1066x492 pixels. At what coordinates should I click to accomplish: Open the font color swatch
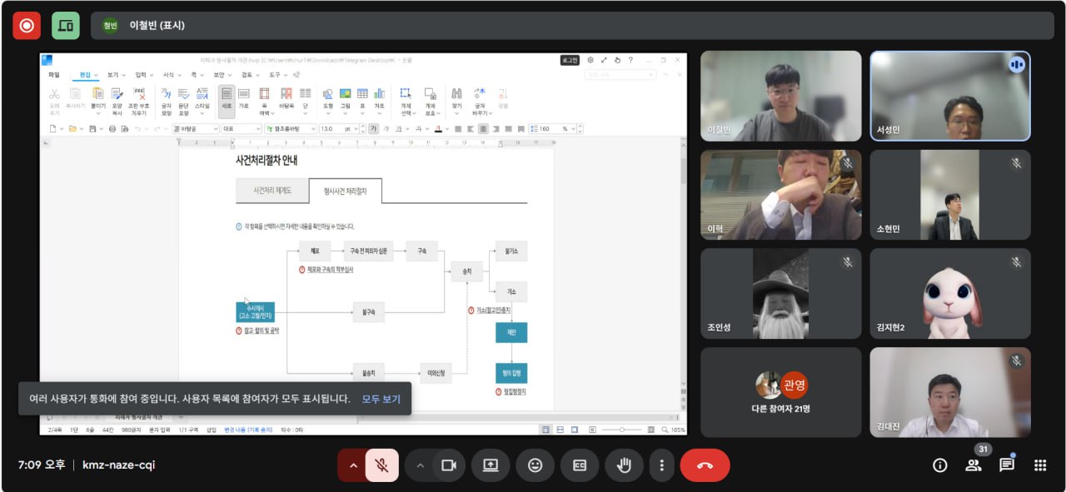click(437, 129)
